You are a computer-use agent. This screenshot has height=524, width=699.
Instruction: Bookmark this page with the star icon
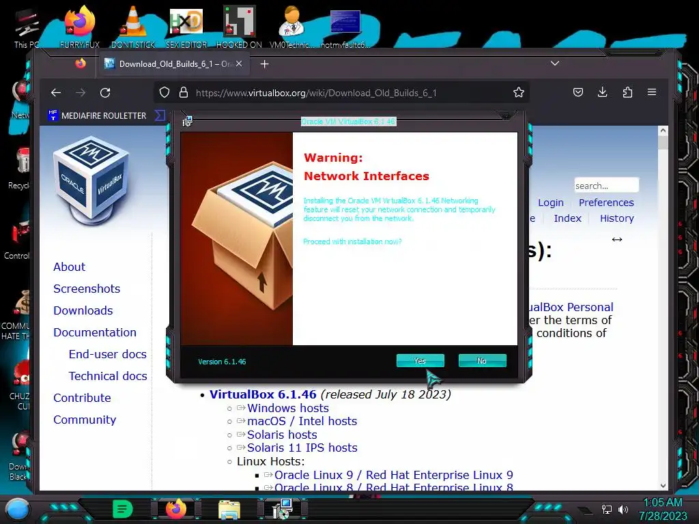click(519, 93)
